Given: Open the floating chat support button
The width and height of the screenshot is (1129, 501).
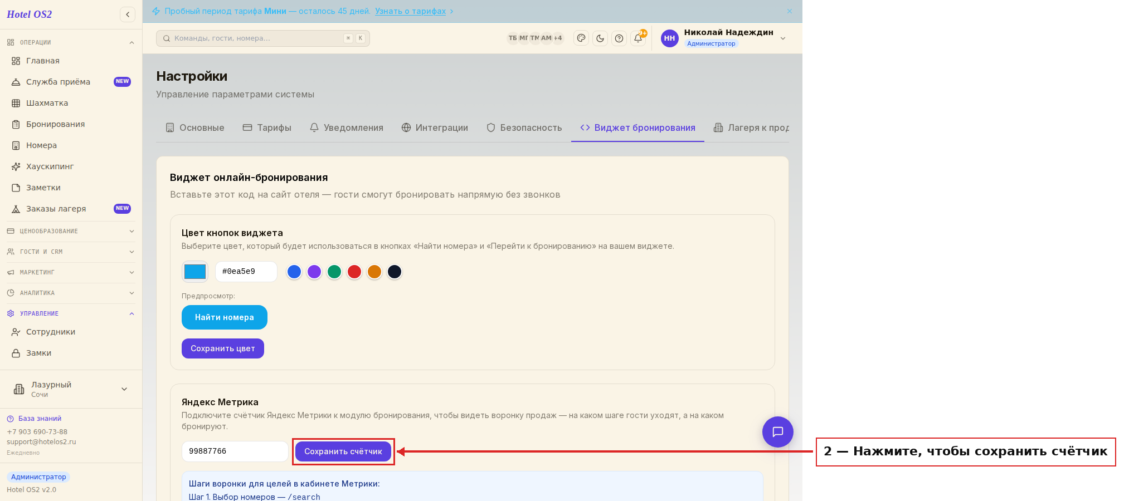Looking at the screenshot, I should [x=778, y=432].
